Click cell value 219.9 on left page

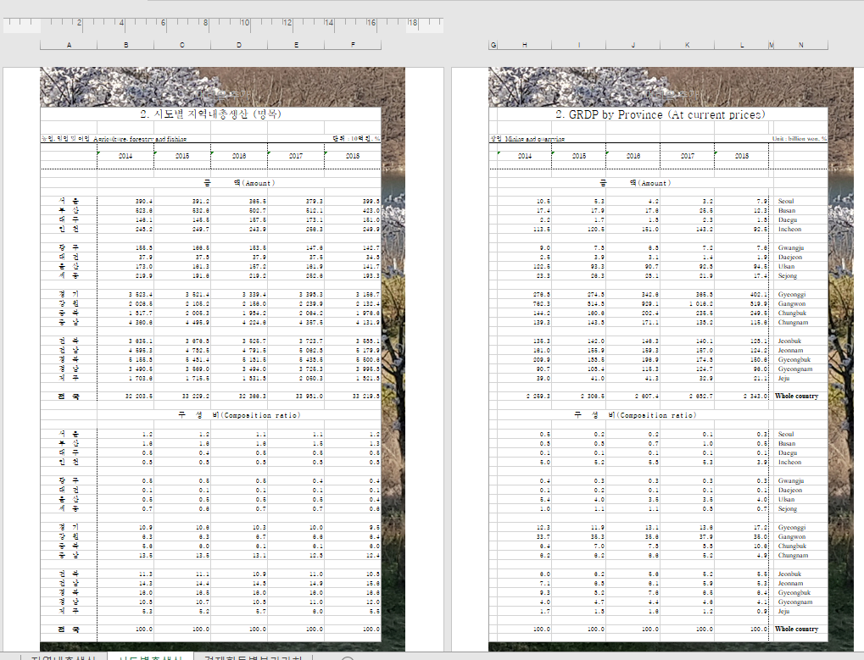(x=144, y=276)
